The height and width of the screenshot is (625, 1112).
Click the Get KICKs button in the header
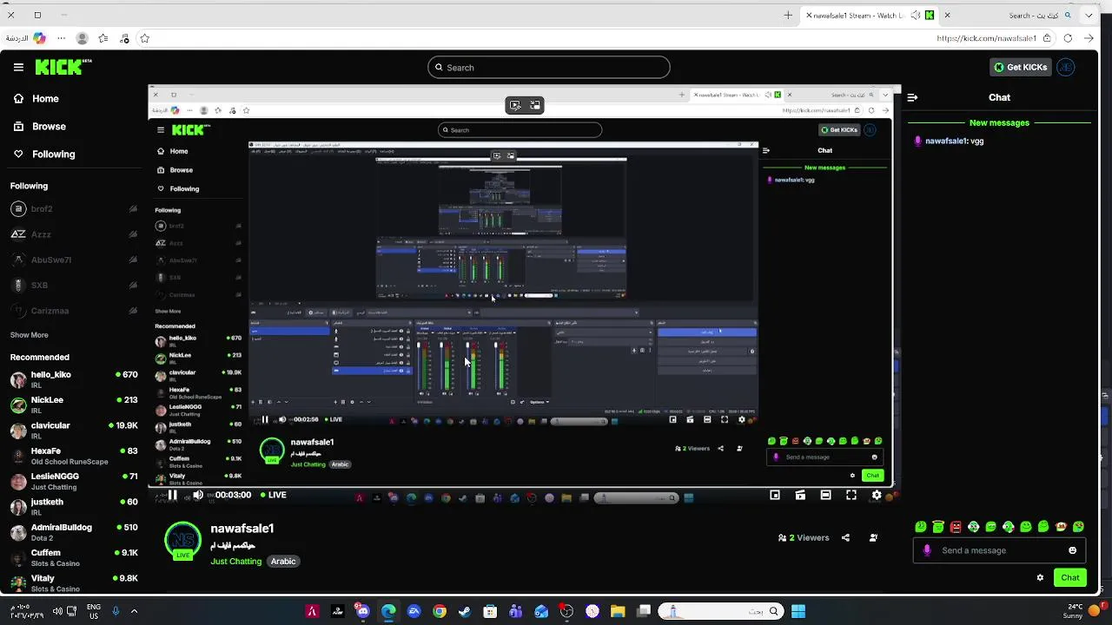[x=1021, y=67]
